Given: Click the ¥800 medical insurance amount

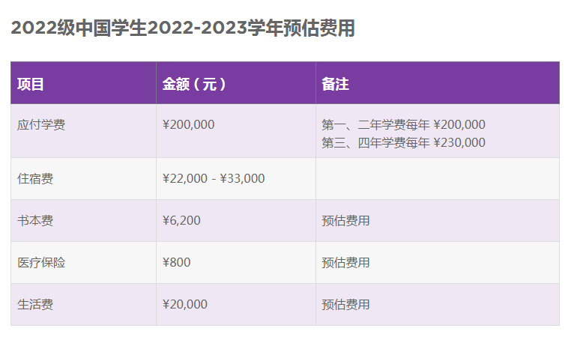Looking at the screenshot, I should pyautogui.click(x=176, y=262).
